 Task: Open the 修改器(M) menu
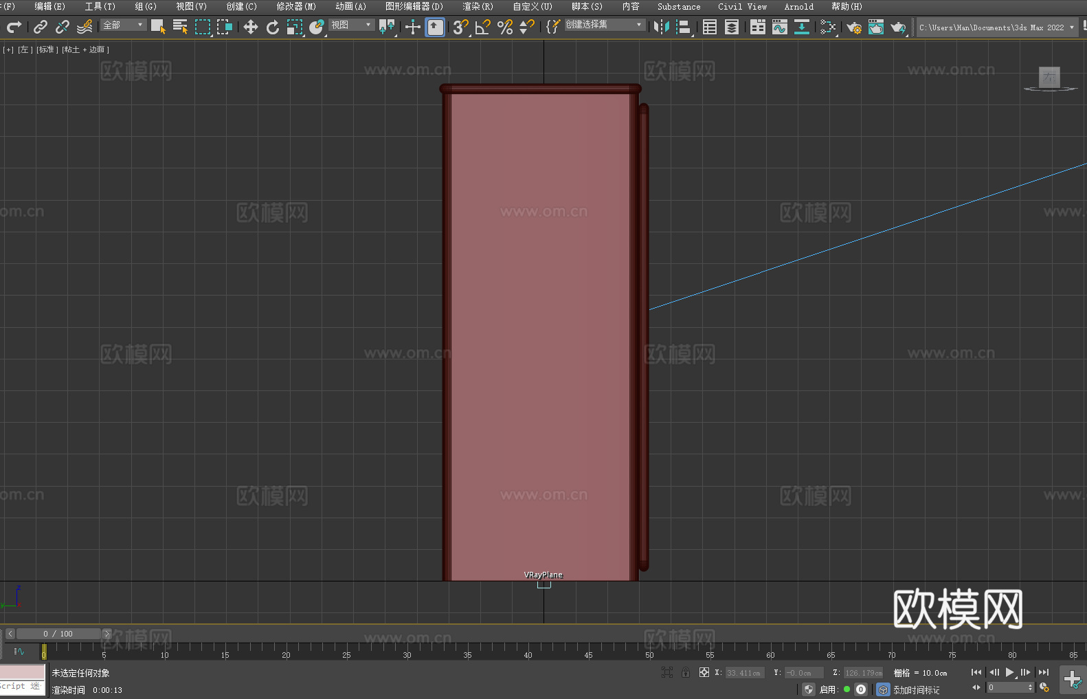point(296,6)
